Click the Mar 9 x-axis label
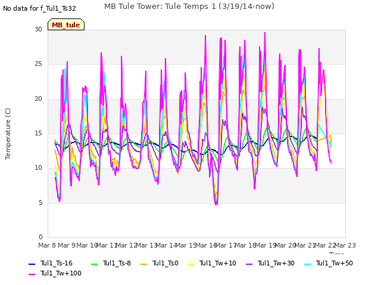Screen dimensions: 381x285 (67, 245)
